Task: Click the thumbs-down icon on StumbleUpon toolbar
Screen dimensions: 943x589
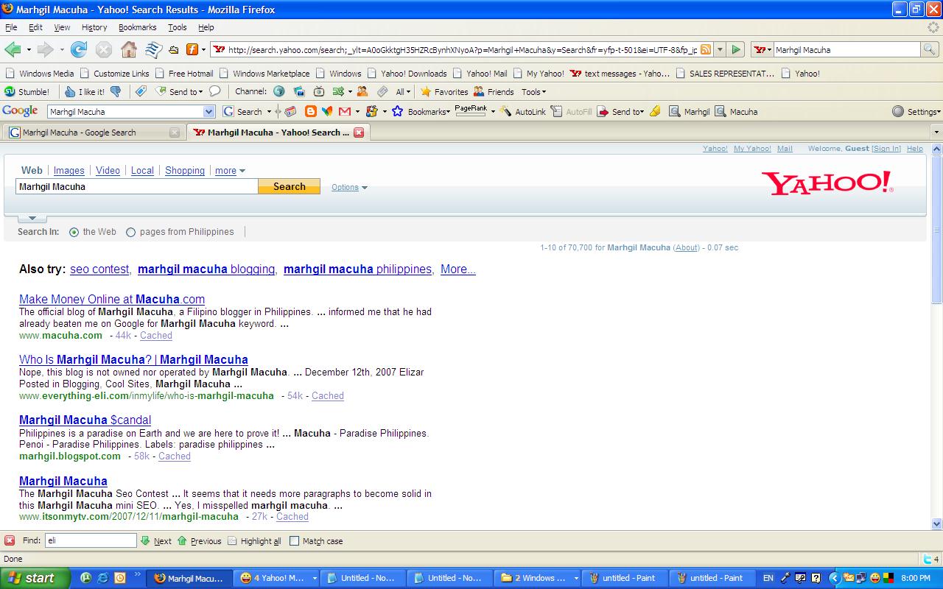Action: click(116, 92)
